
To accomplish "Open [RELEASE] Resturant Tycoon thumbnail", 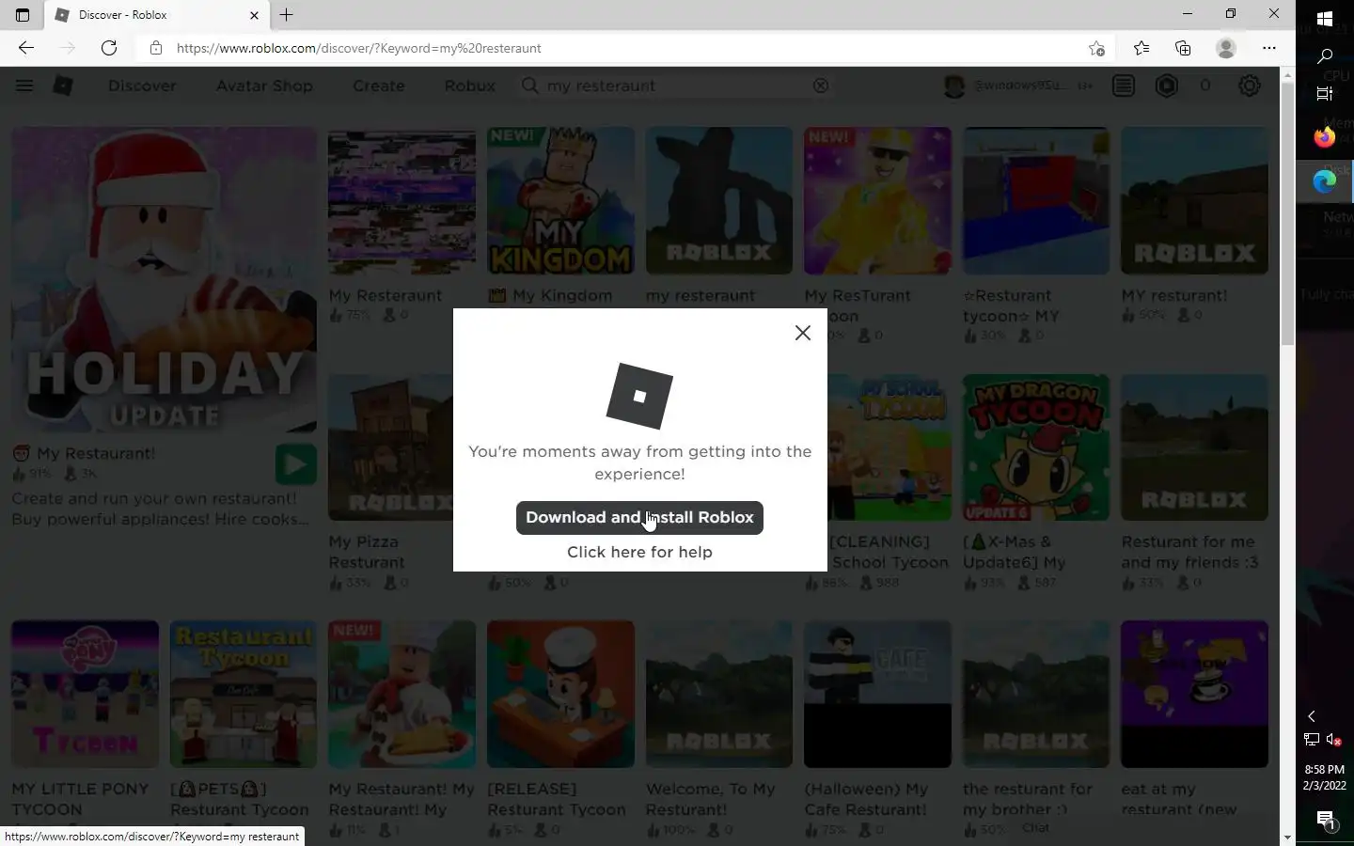I will pos(560,694).
